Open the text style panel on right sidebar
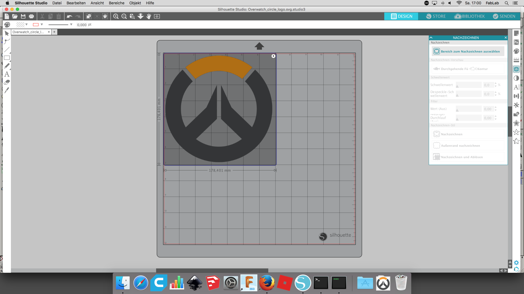 click(516, 87)
